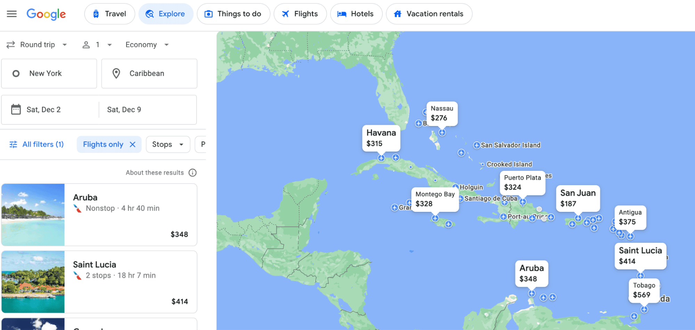This screenshot has height=330, width=695.
Task: Click airline logo in Aruba card
Action: tap(78, 208)
